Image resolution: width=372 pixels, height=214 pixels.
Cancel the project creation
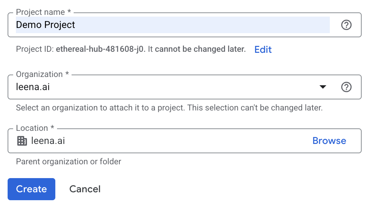[x=85, y=189]
